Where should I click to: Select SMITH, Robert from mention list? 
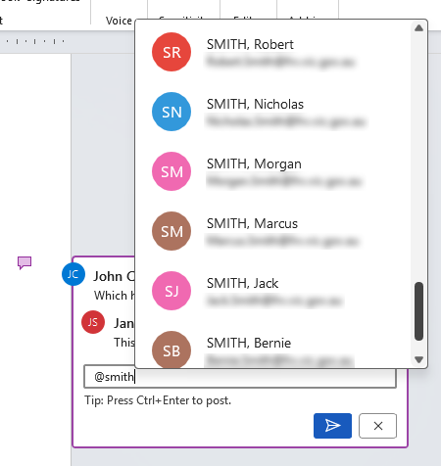click(272, 52)
